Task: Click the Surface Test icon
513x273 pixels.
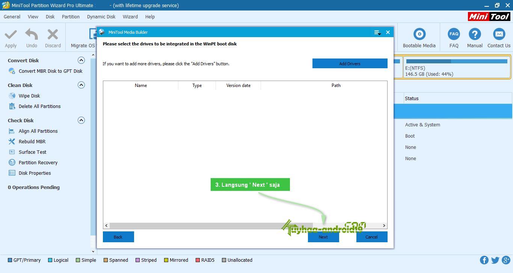Action: 12,152
